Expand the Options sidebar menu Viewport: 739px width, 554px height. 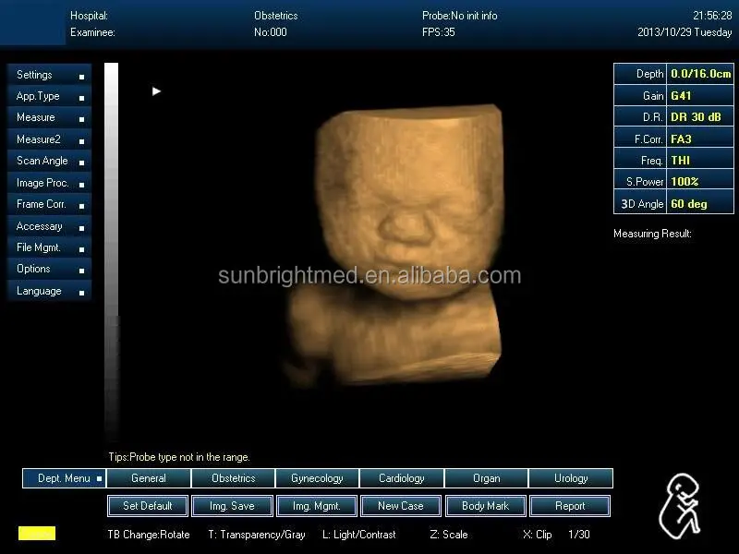40,269
